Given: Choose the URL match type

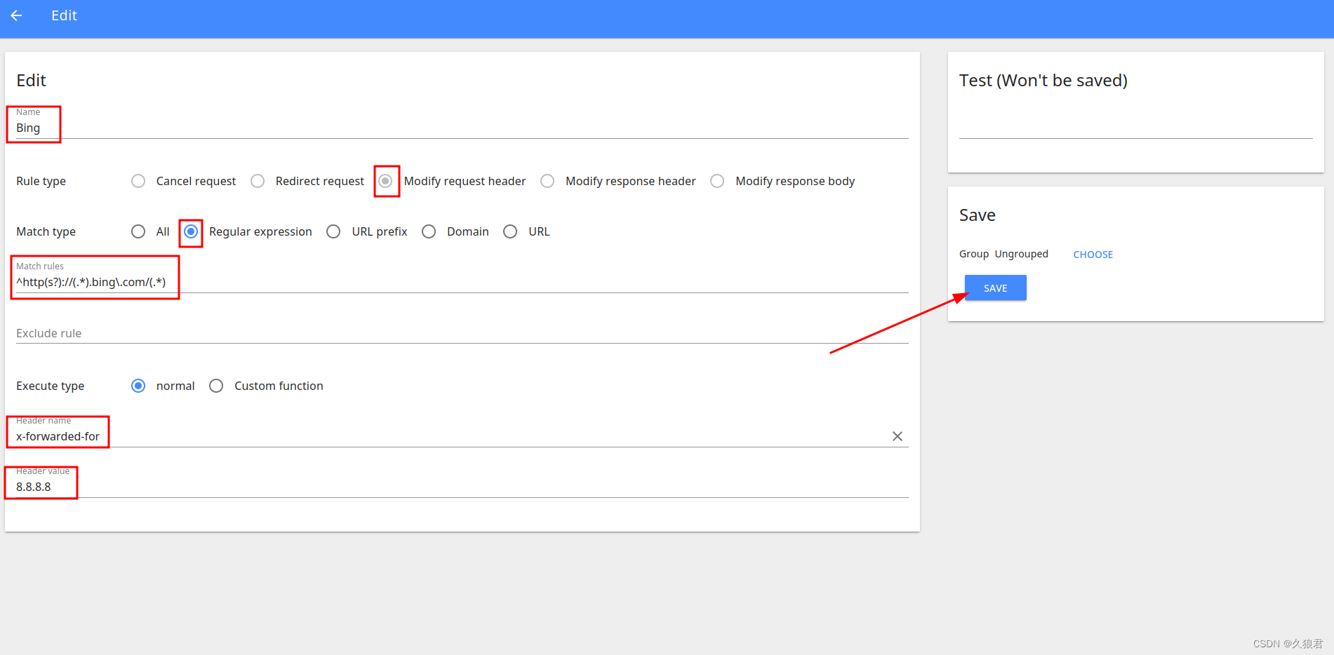Looking at the screenshot, I should (x=510, y=231).
